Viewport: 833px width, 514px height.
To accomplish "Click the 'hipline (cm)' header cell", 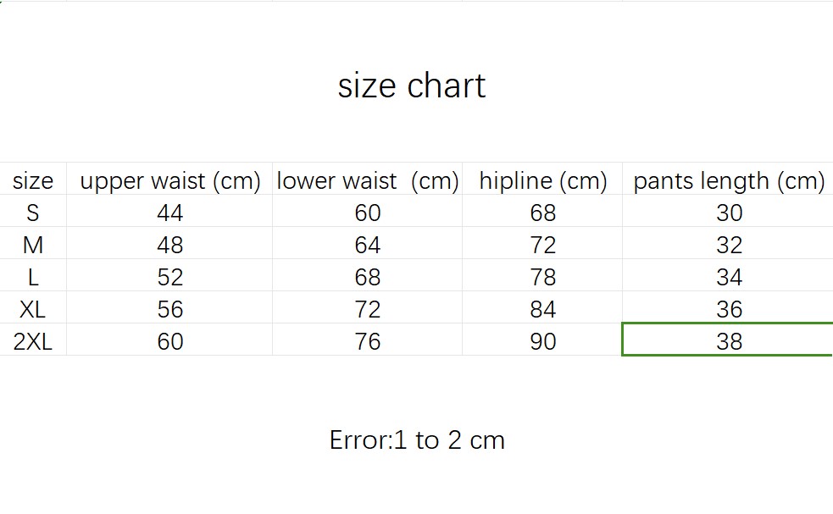I will [542, 179].
